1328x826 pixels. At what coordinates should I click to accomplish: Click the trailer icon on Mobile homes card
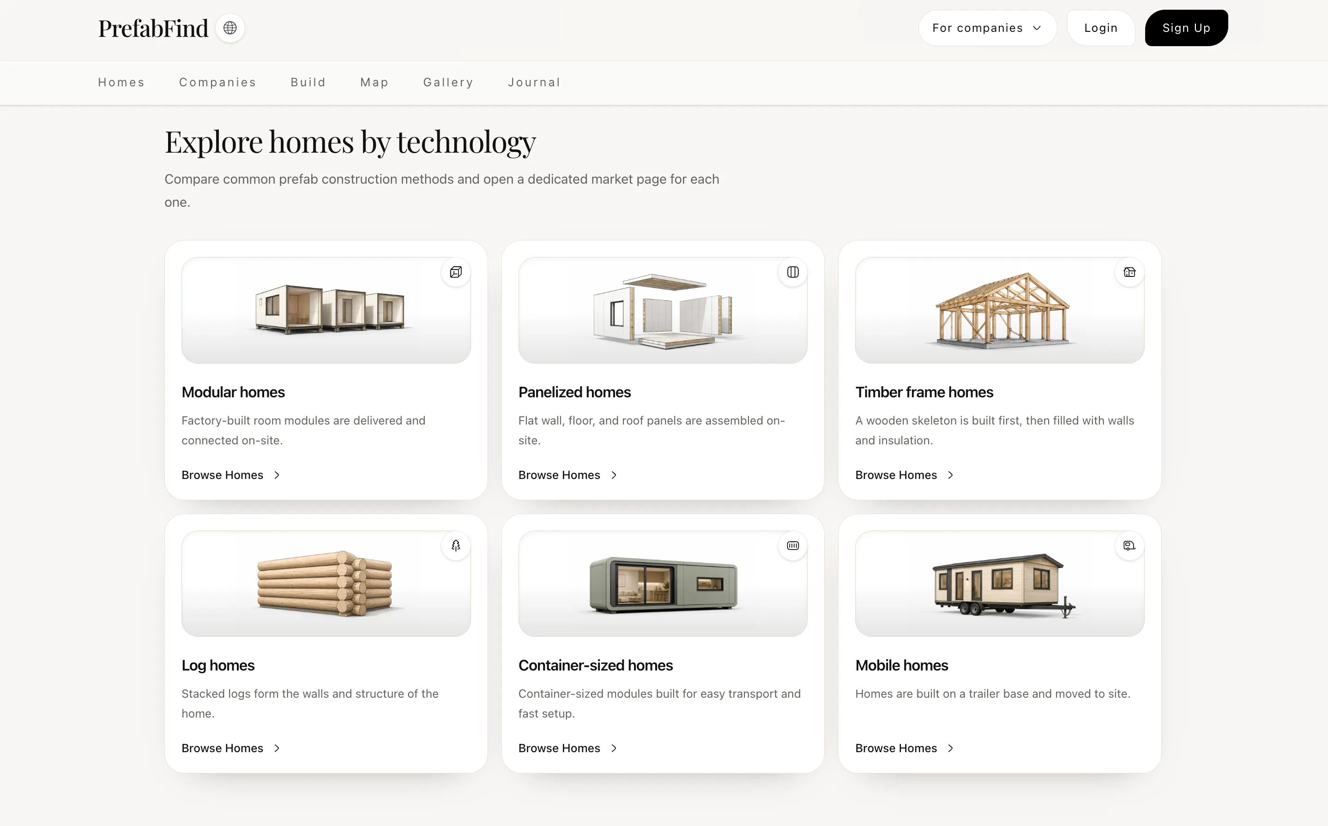coord(1129,546)
